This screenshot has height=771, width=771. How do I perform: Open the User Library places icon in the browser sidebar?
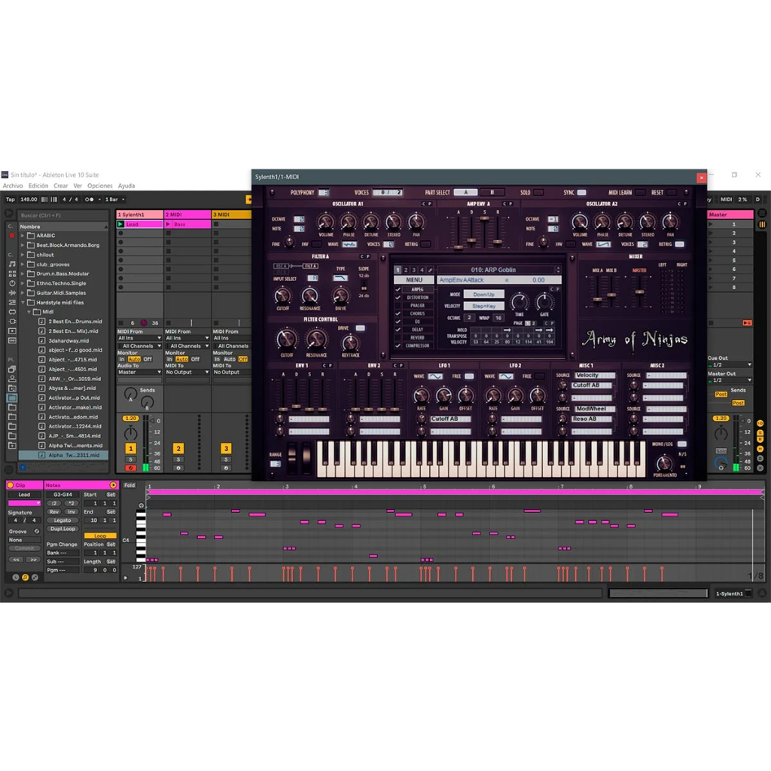point(12,379)
